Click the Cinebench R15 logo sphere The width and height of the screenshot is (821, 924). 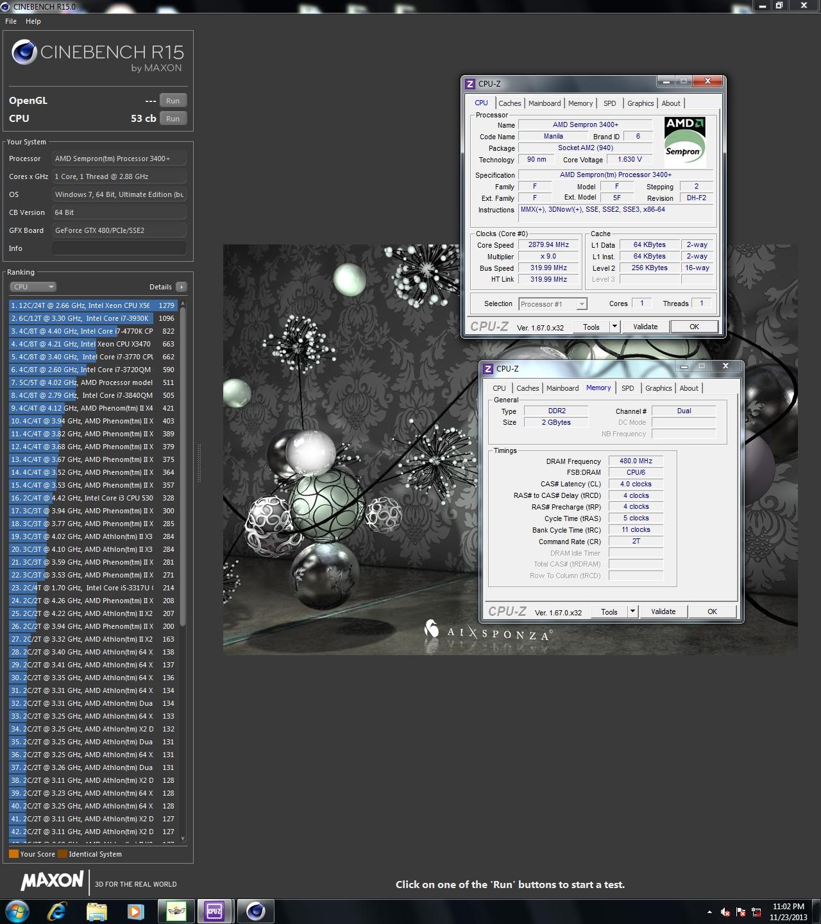[x=24, y=53]
